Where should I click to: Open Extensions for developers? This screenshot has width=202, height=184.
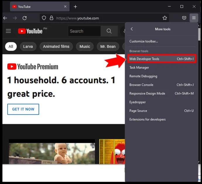pyautogui.click(x=161, y=119)
